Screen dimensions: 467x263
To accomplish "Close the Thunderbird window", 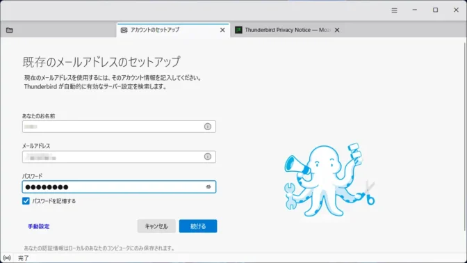I will (456, 10).
